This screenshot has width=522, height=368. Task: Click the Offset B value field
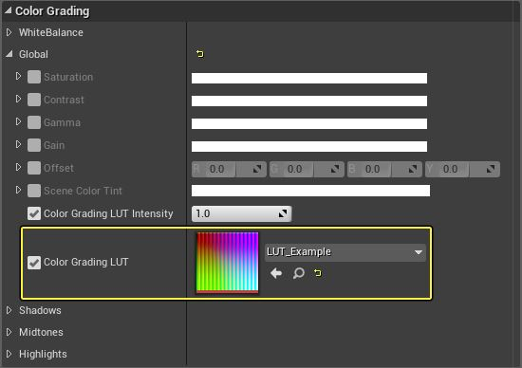[384, 169]
